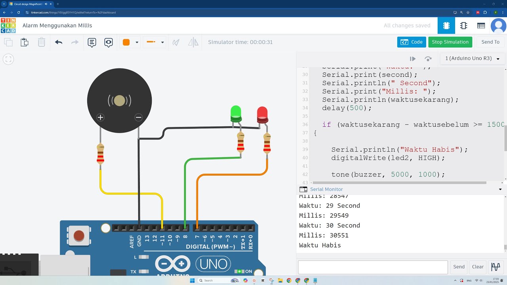
Task: Click the Send To button
Action: pos(490,42)
